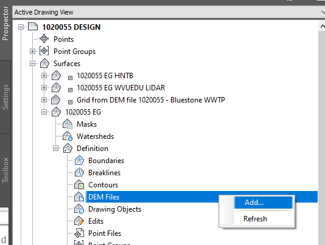The image size is (325, 245).
Task: Click the Edits pencil icon
Action: click(x=79, y=221)
